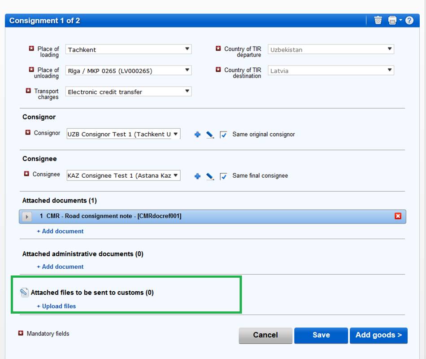Toggle Same final consignee checkbox
The height and width of the screenshot is (359, 426).
click(x=224, y=176)
